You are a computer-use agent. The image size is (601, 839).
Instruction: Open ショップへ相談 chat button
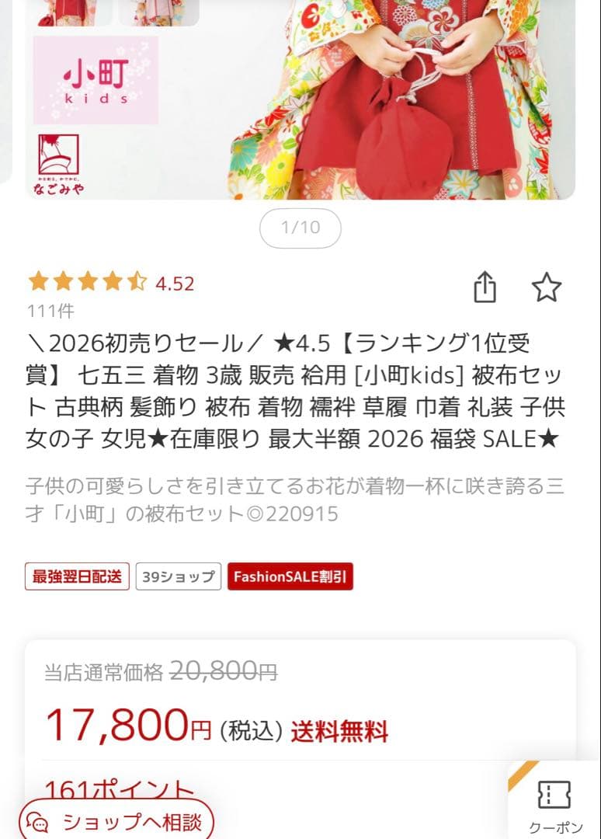[x=116, y=820]
